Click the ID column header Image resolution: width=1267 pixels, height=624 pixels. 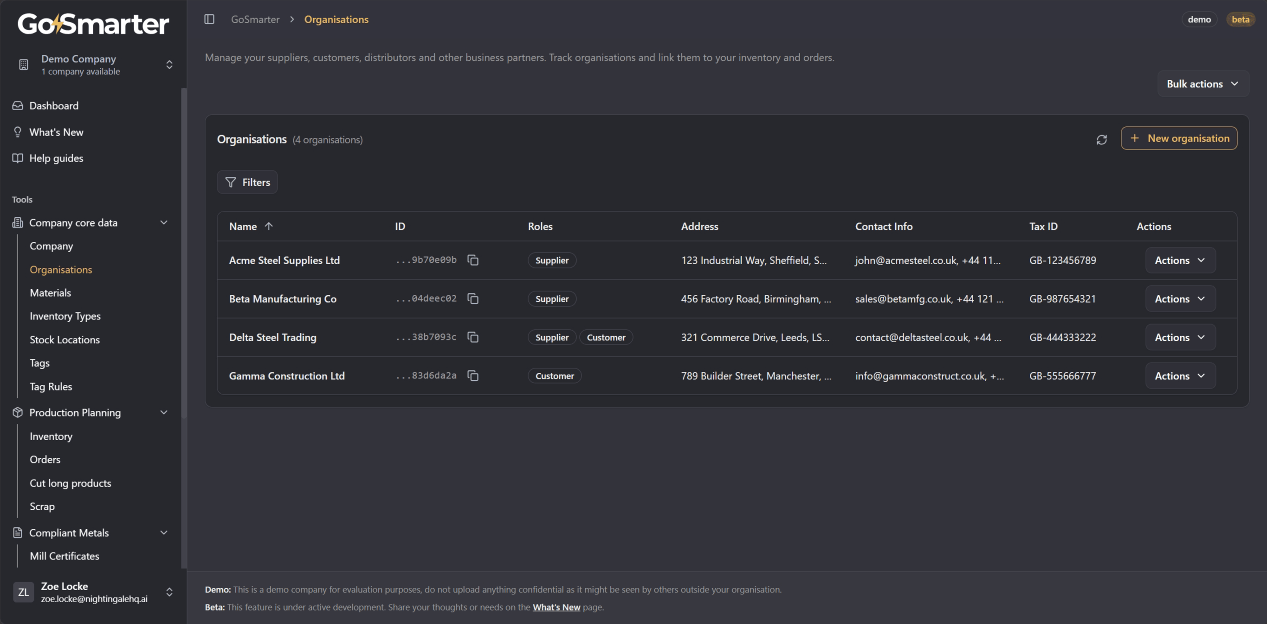(400, 226)
